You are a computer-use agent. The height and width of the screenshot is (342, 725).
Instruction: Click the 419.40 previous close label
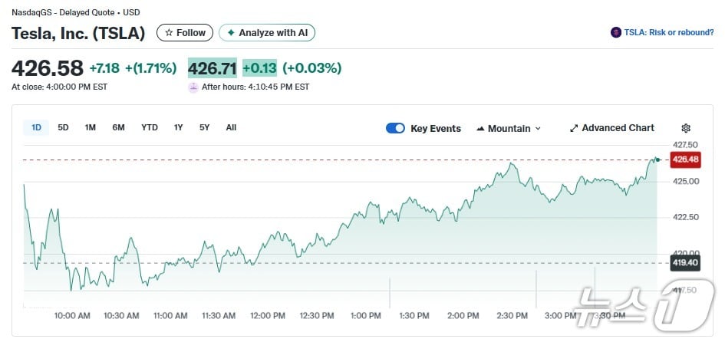click(x=684, y=263)
